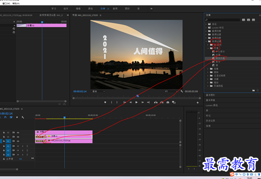Add a marker in the Program monitor
Image resolution: width=261 pixels, height=179 pixels.
pos(105,102)
